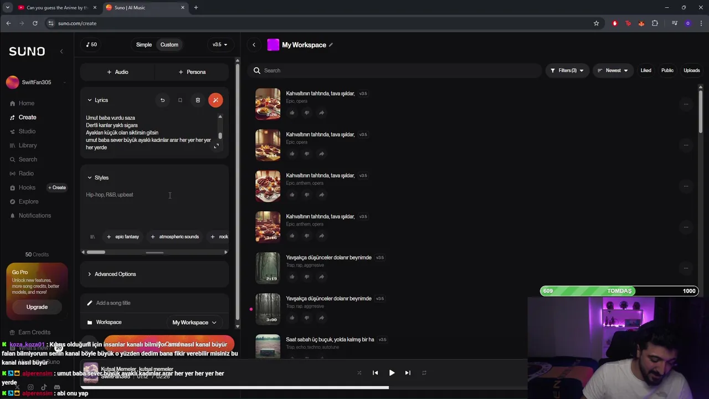This screenshot has height=399, width=709.
Task: Open SwiftFan305 account menu
Action: click(36, 83)
